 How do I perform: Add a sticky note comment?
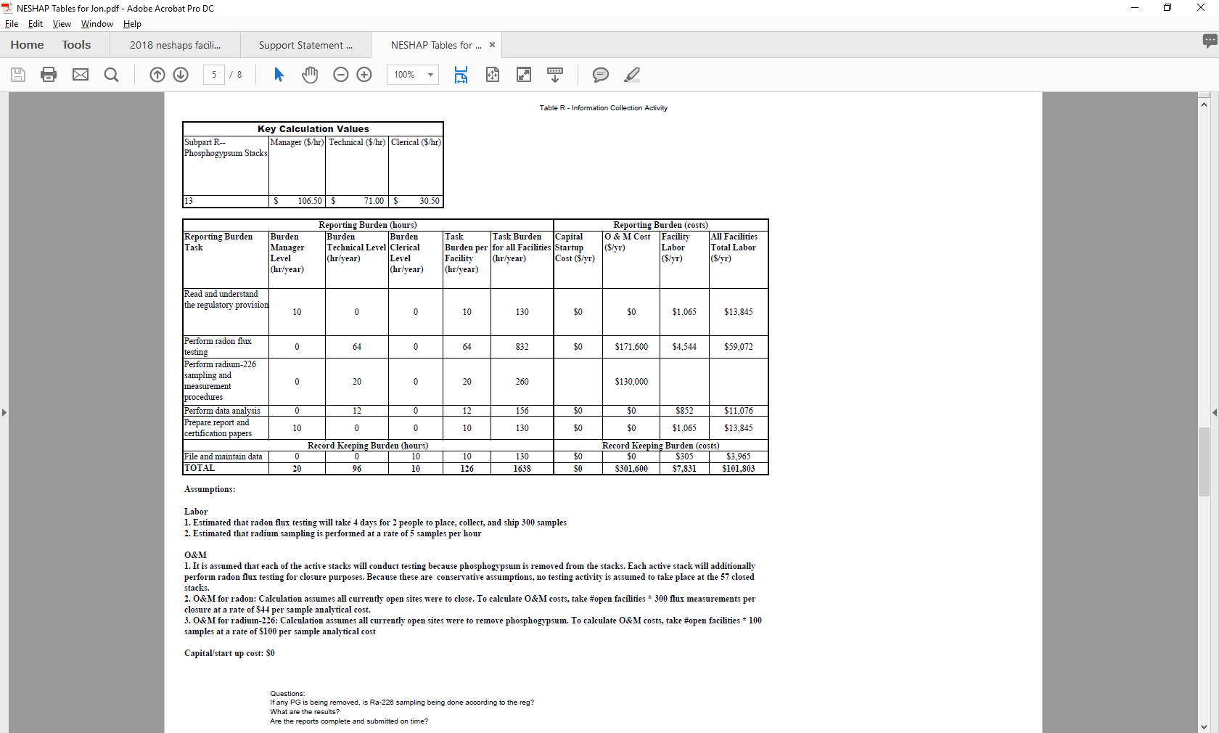(x=601, y=75)
